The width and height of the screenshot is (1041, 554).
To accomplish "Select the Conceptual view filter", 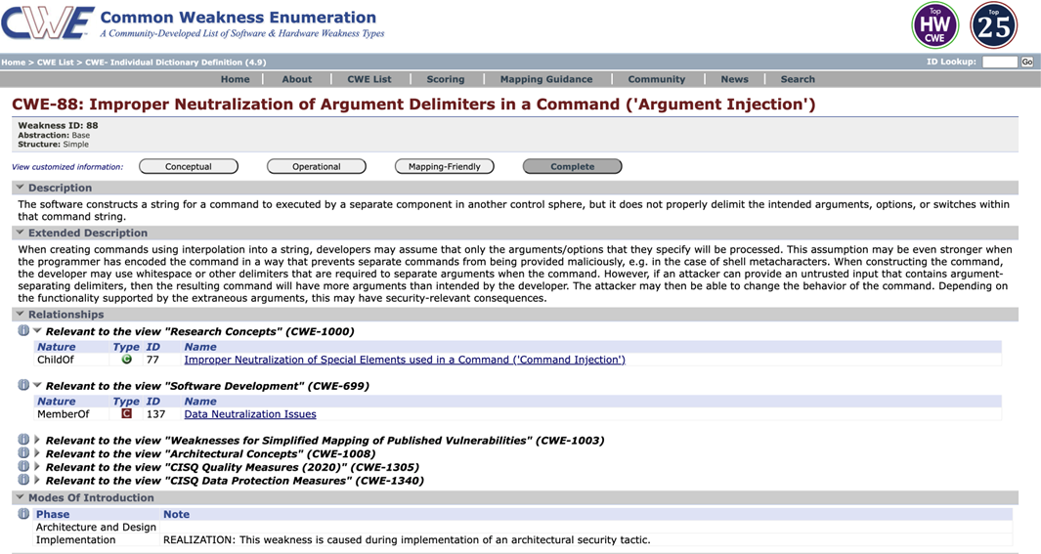I will click(189, 166).
